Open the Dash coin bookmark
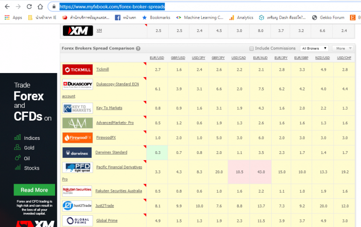The image size is (361, 227). 282,17
